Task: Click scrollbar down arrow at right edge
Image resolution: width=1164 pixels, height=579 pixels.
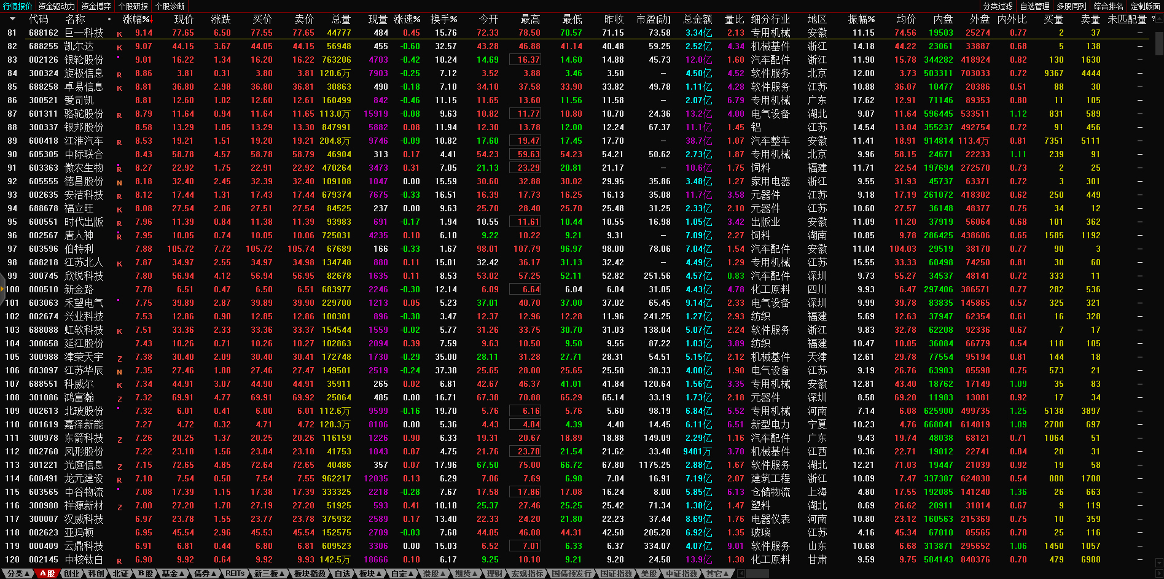Action: tap(1158, 563)
